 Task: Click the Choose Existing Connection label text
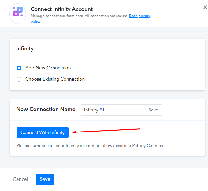55,79
